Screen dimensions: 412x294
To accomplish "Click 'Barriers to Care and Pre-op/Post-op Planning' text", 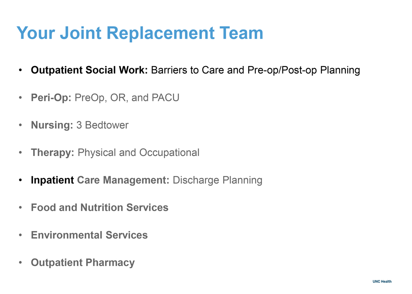I will coord(255,70).
